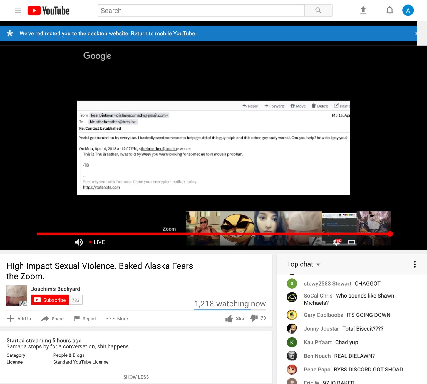Click the email Move button in video
Screen dimensions: 427x384
(298, 106)
